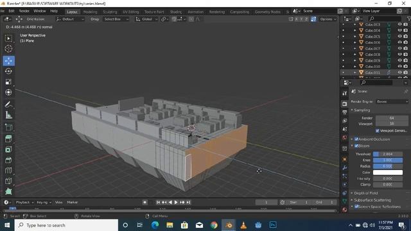
Task: Open the Global transform orientation dropdown
Action: click(x=146, y=19)
